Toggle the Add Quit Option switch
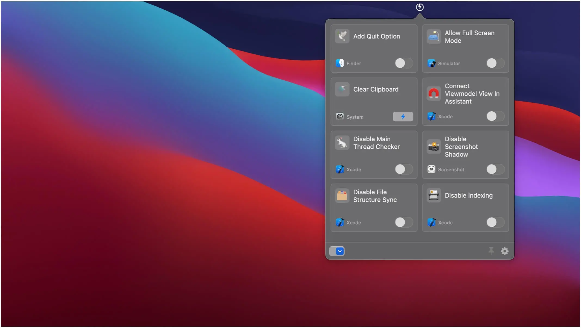 404,63
